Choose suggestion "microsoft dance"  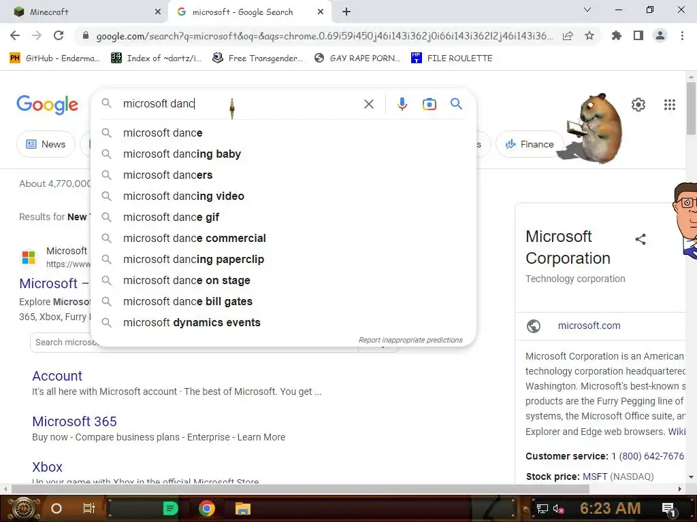point(283,133)
